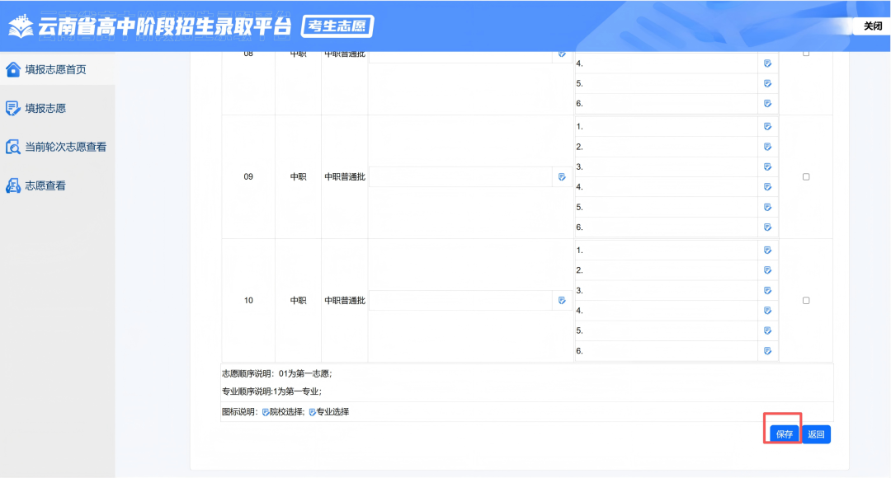Open major selector icon for row 09 major 3
891x478 pixels.
tap(768, 167)
